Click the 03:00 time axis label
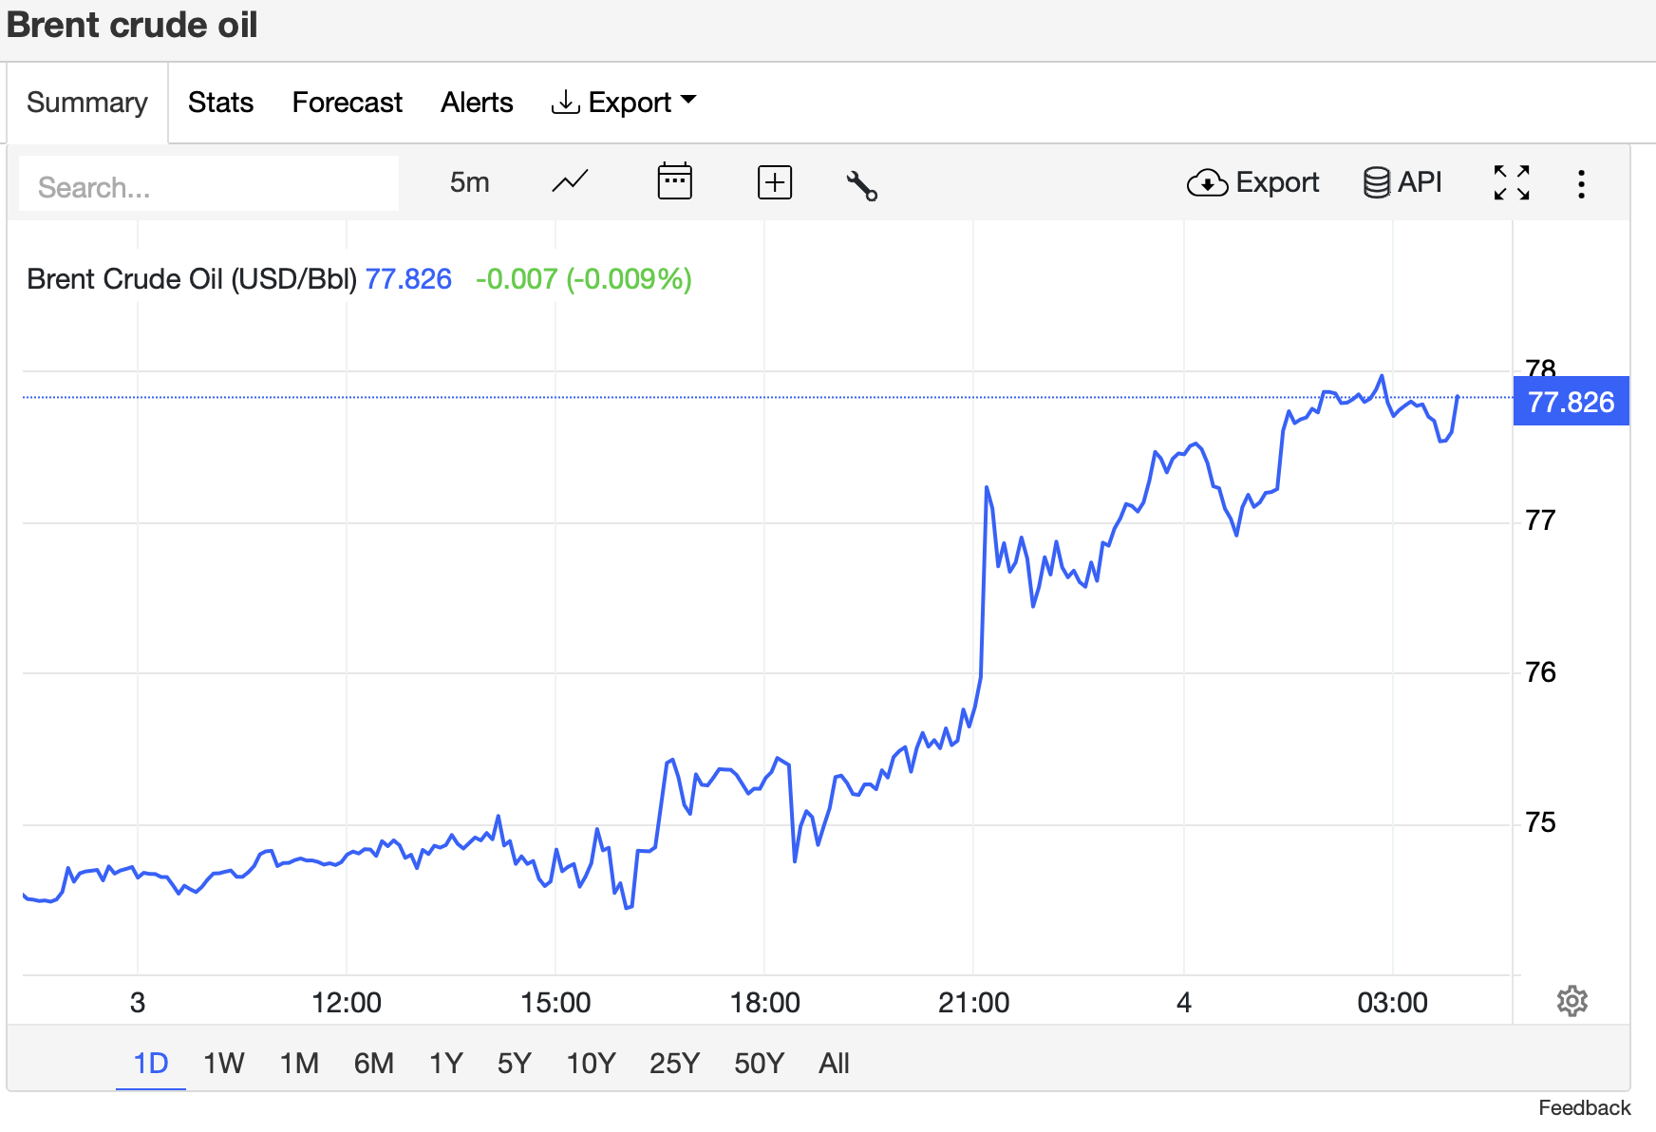This screenshot has width=1656, height=1132. click(x=1392, y=1003)
